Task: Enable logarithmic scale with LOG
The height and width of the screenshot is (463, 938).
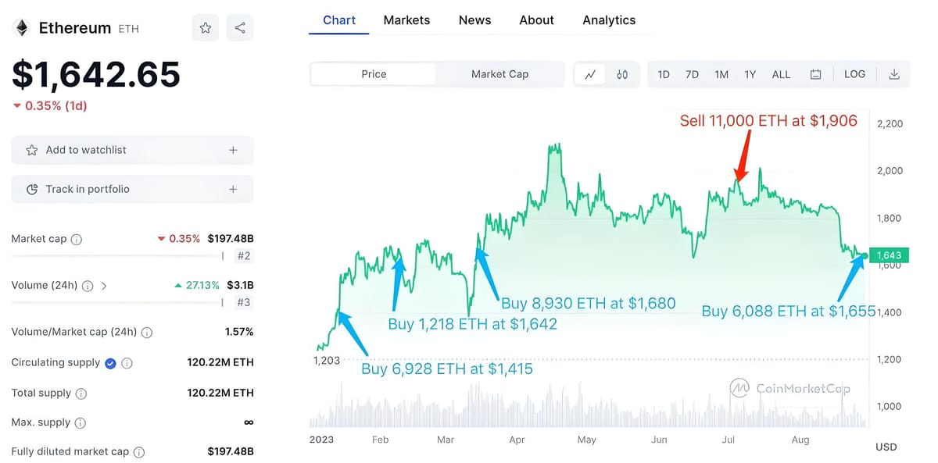Action: coord(854,73)
